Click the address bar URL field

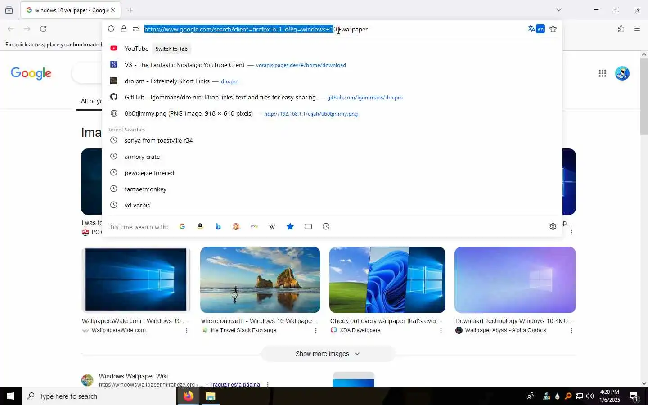tap(333, 29)
